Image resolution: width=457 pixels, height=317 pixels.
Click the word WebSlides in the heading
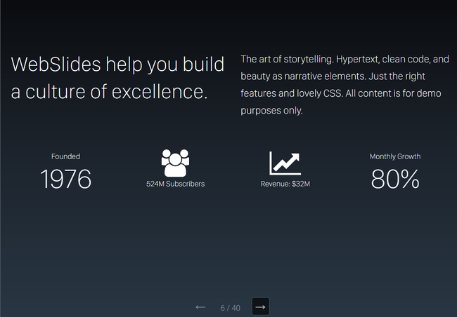coord(56,65)
